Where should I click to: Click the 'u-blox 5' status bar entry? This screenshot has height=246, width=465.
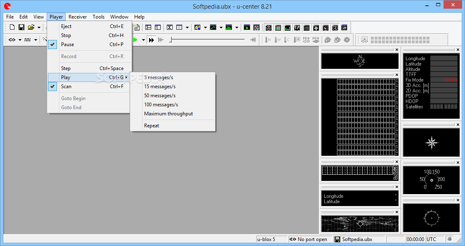pyautogui.click(x=272, y=239)
